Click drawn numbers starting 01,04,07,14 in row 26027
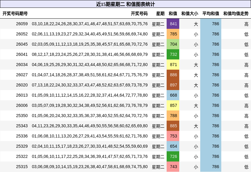The width and height of the screenshot is (251, 172). pos(90,75)
